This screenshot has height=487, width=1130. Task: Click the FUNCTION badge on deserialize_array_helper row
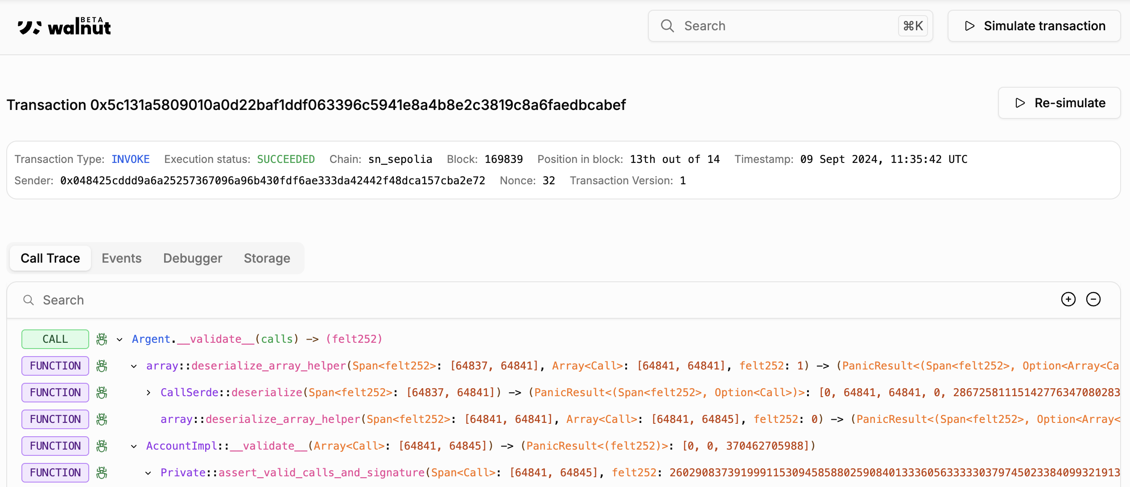(55, 365)
